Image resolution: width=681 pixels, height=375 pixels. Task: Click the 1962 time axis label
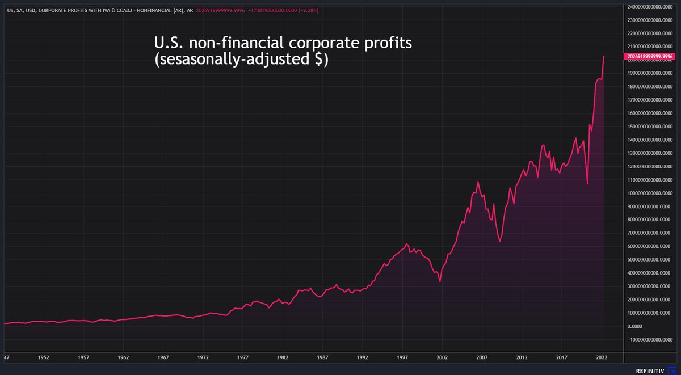tap(124, 358)
